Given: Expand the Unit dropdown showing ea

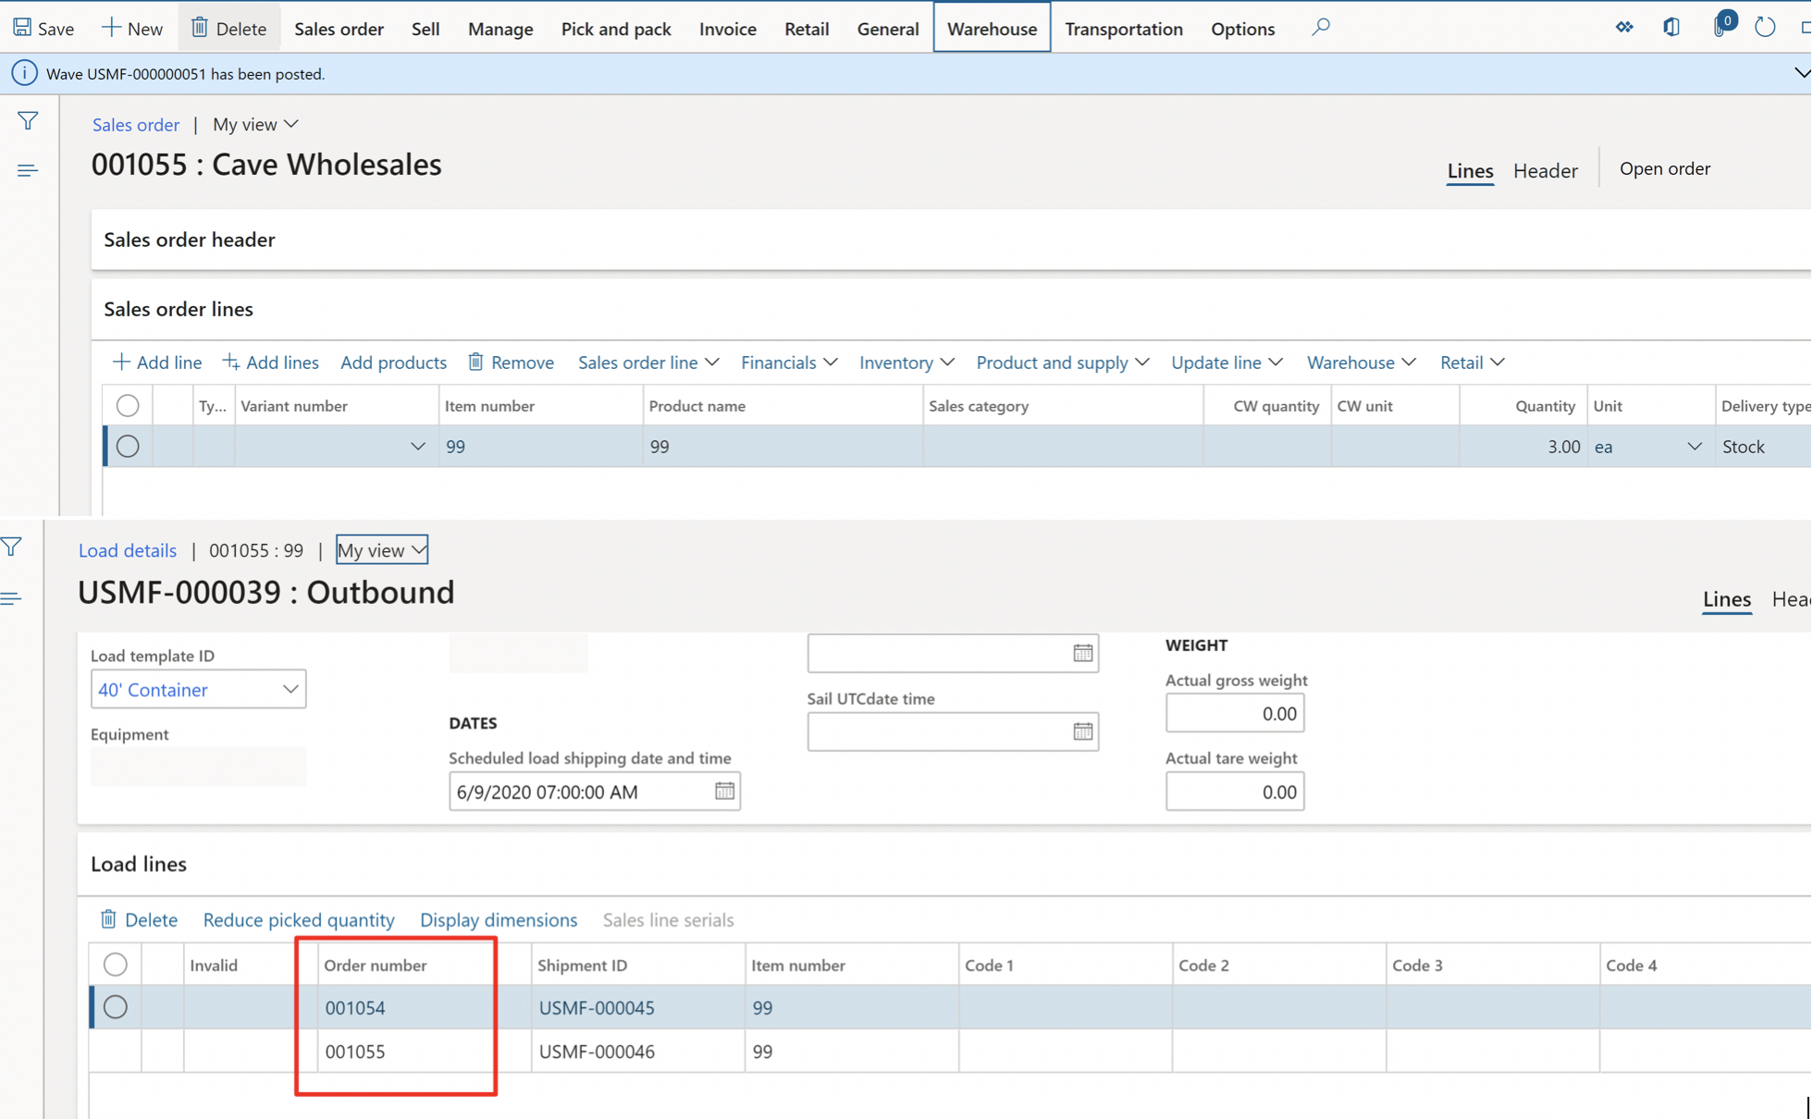Looking at the screenshot, I should pos(1695,446).
